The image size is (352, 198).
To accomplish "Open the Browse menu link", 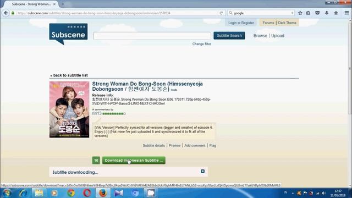I will click(x=260, y=36).
